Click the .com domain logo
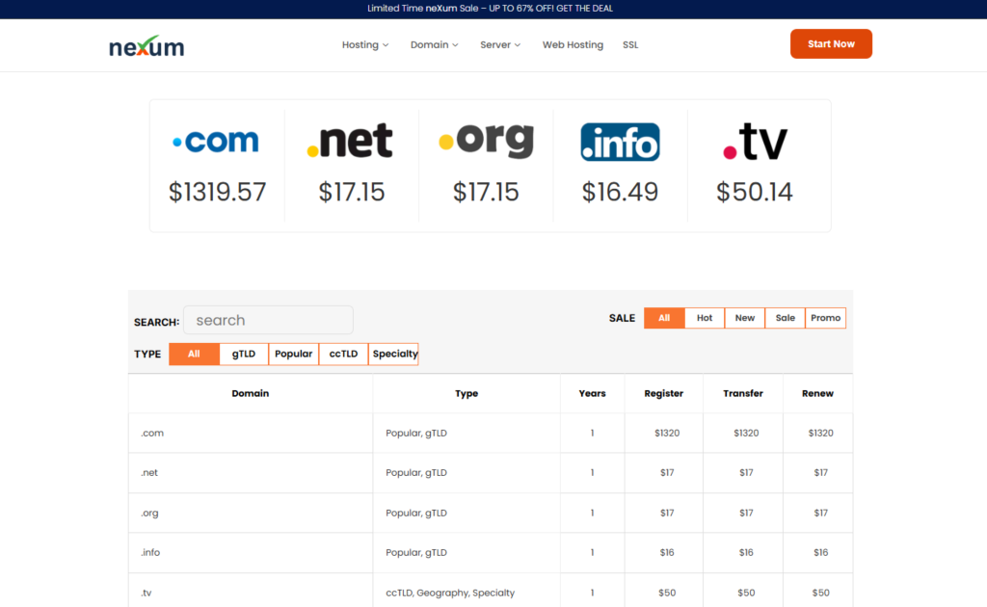 [216, 142]
